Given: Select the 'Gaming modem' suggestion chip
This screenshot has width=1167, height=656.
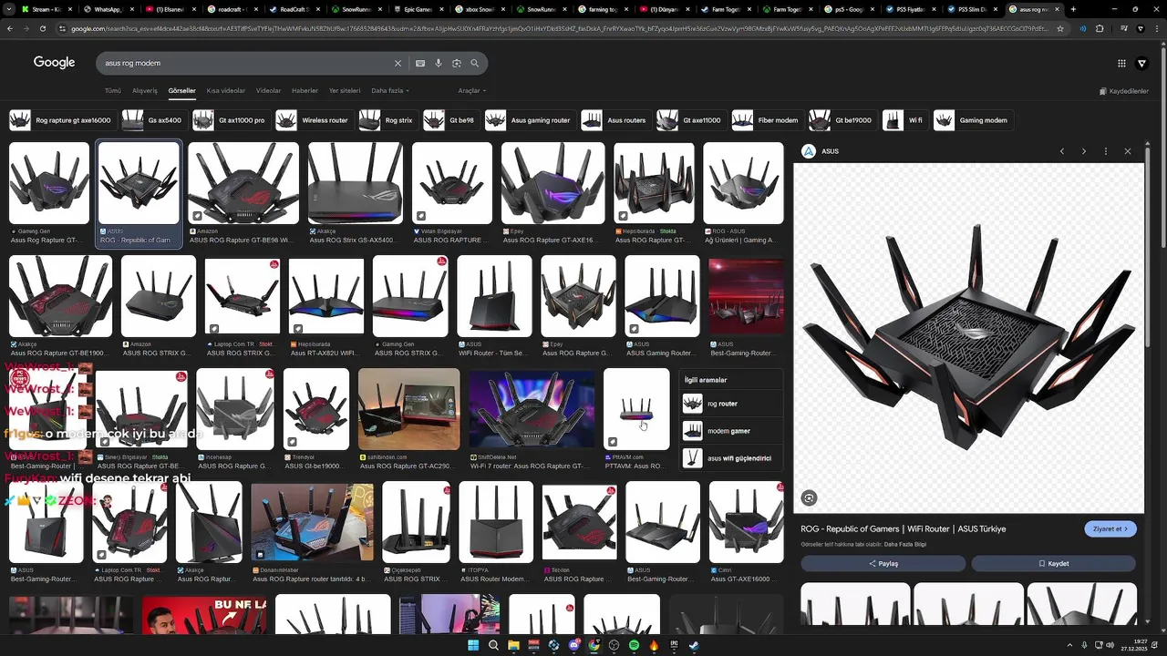Looking at the screenshot, I should tap(973, 120).
